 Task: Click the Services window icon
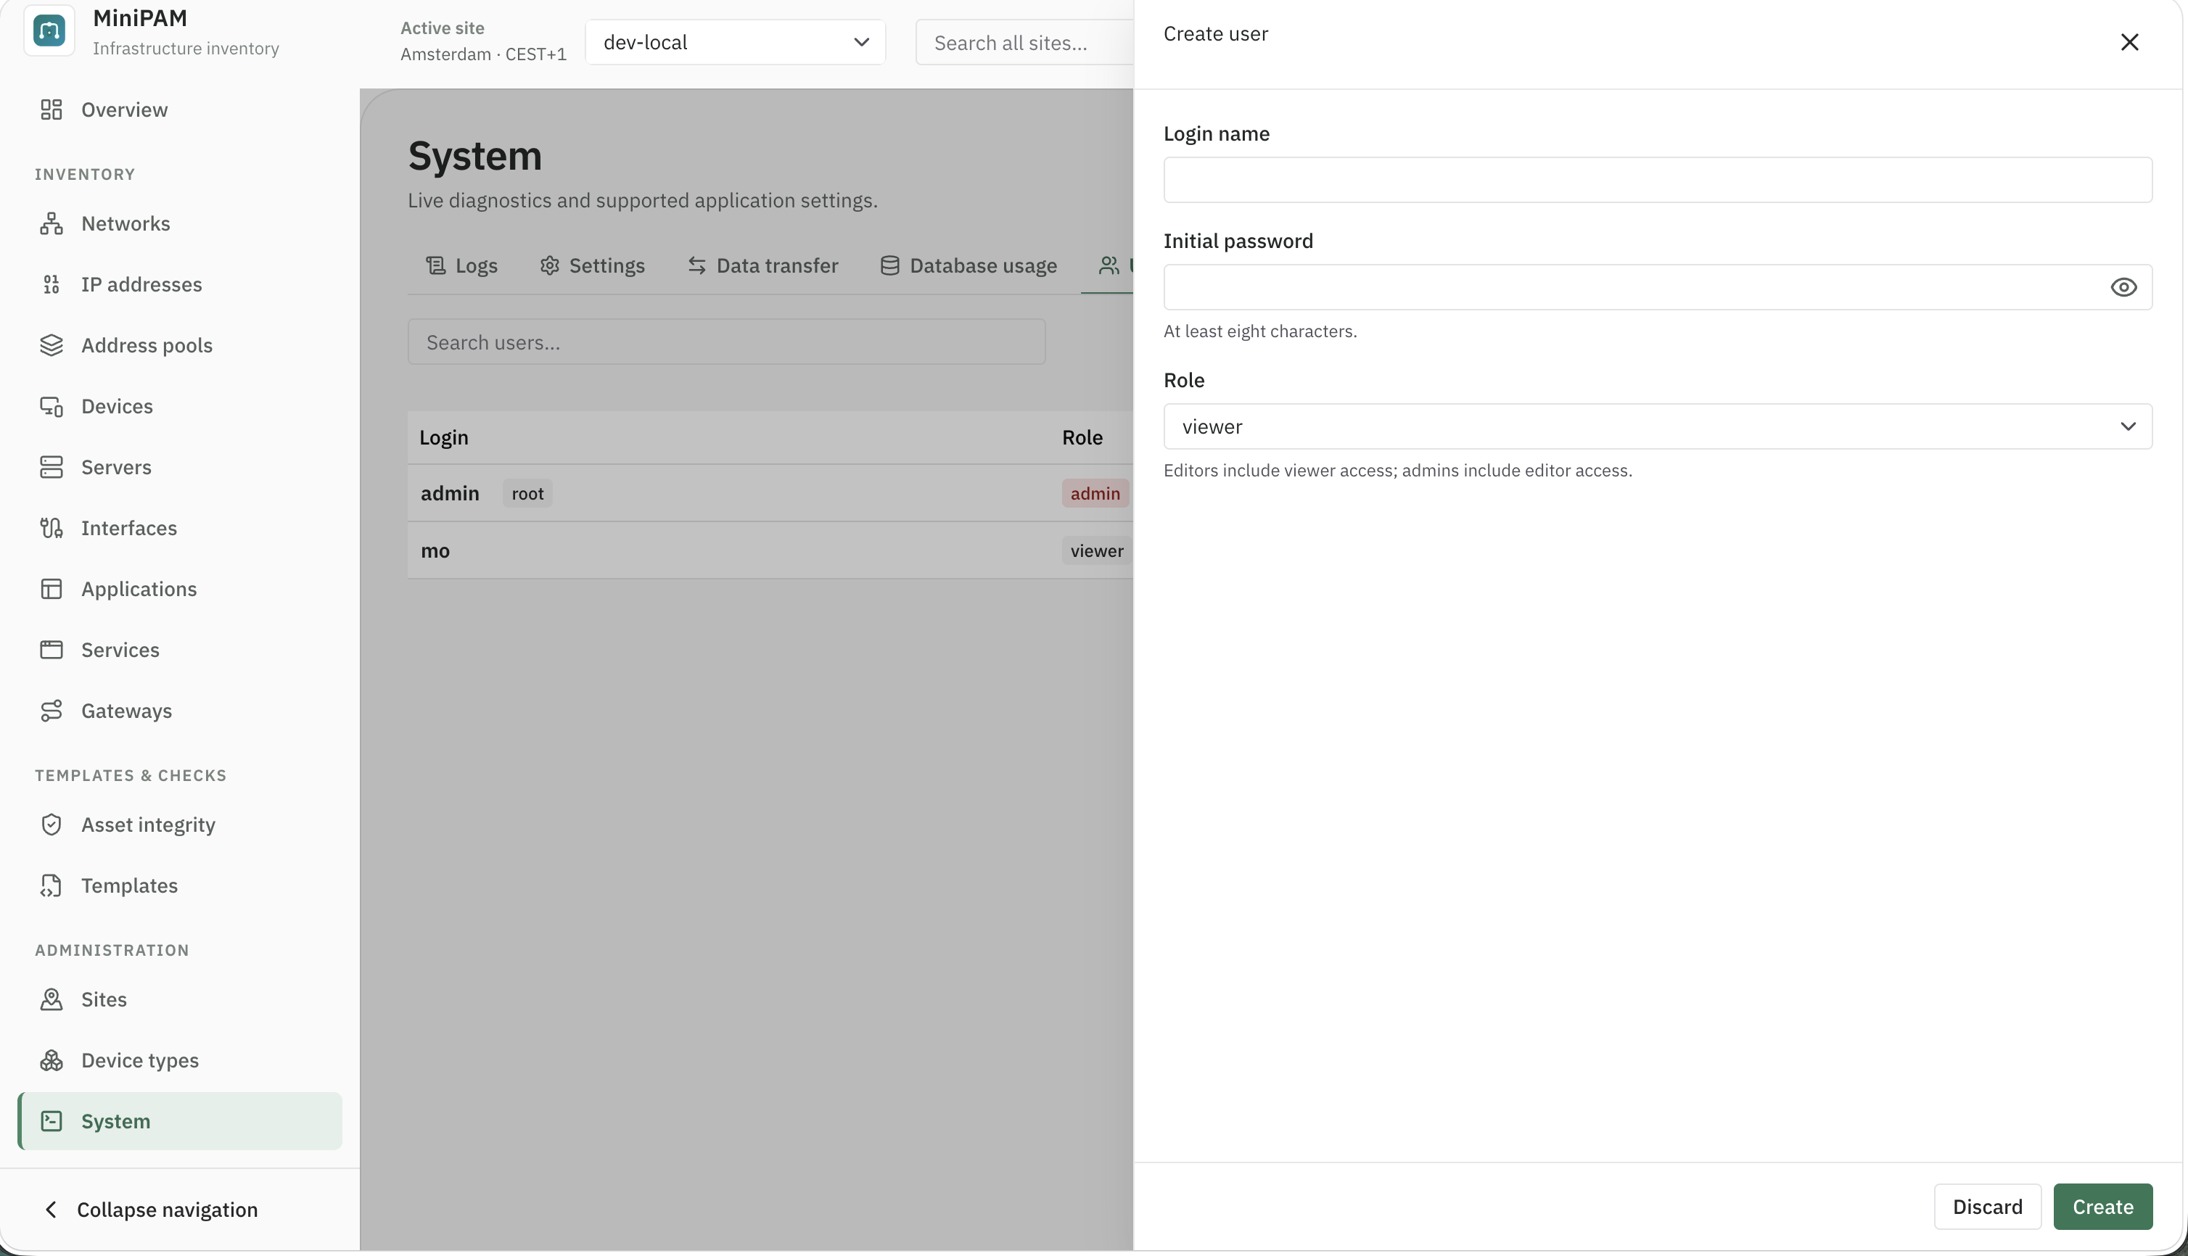51,650
